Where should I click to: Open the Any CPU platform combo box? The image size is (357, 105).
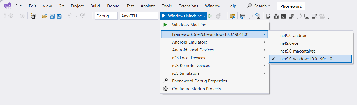click(139, 16)
